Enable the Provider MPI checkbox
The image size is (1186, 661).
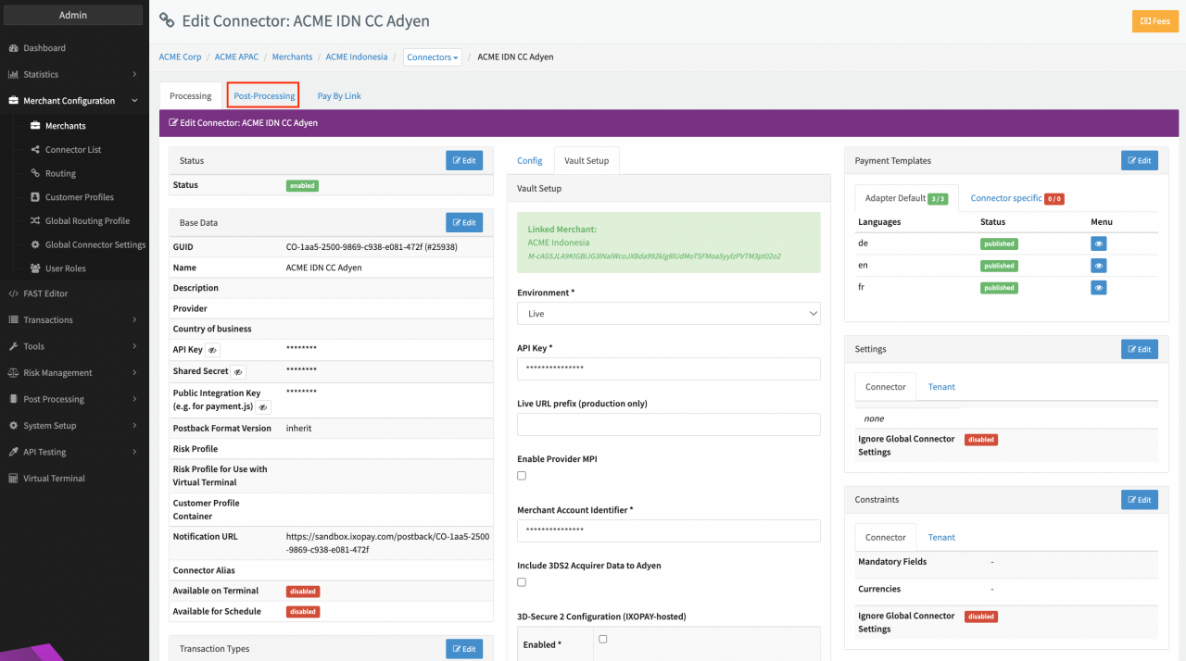click(x=522, y=476)
